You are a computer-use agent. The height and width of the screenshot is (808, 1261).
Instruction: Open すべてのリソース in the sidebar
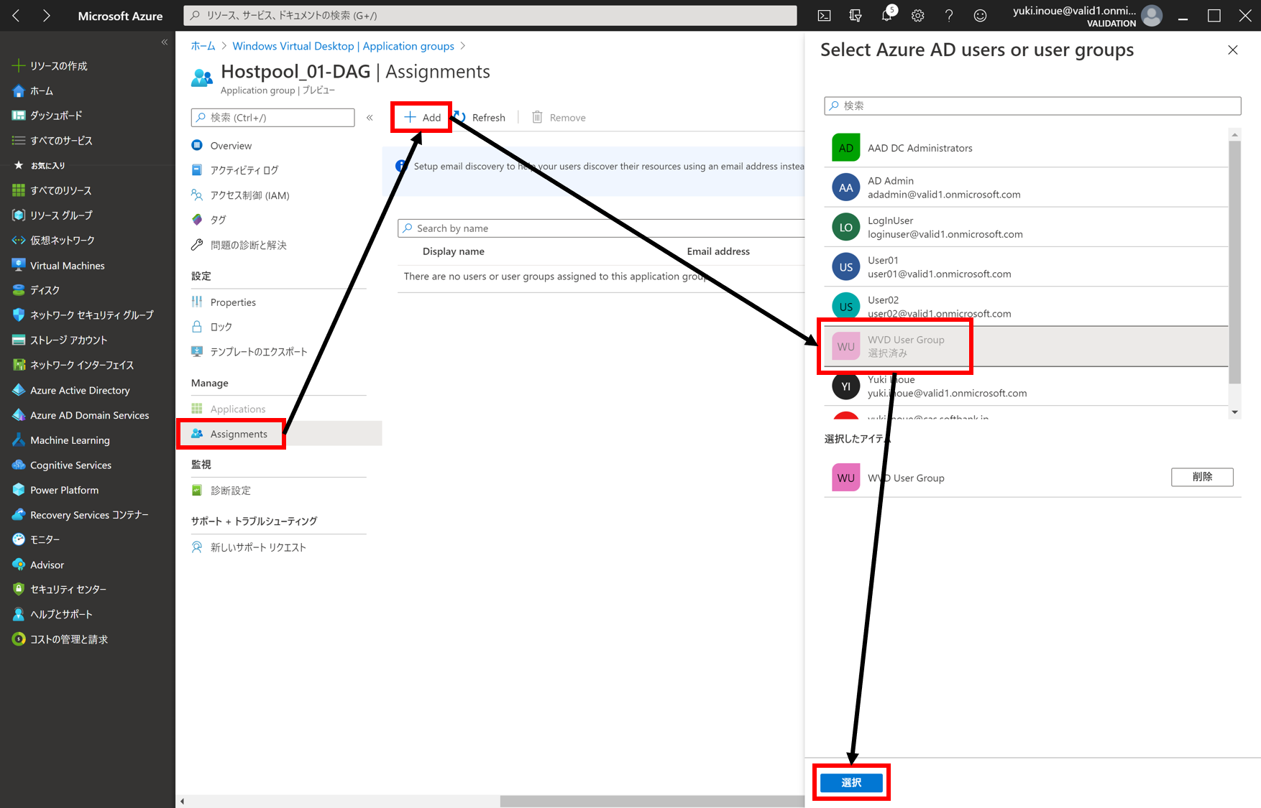point(52,190)
